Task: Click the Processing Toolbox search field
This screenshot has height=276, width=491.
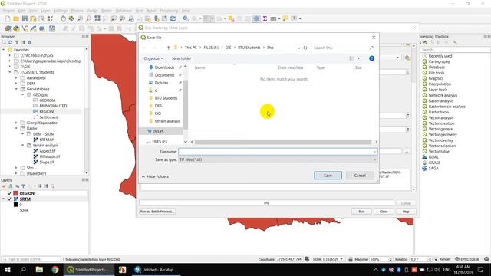Action: coord(455,50)
